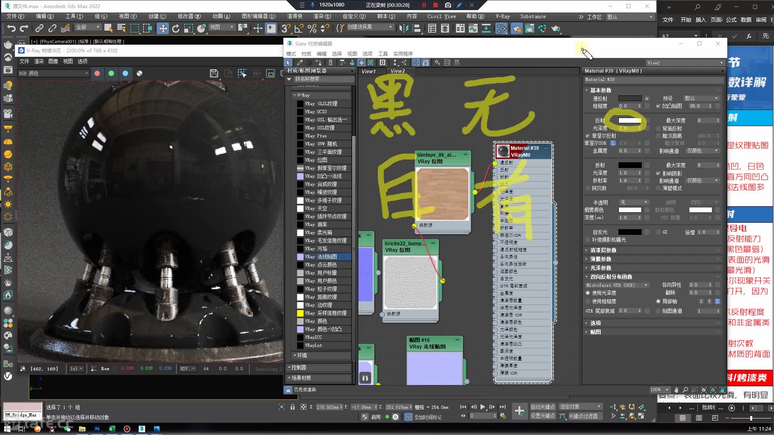Select VRay 污垢 in the map list

[x=323, y=249]
